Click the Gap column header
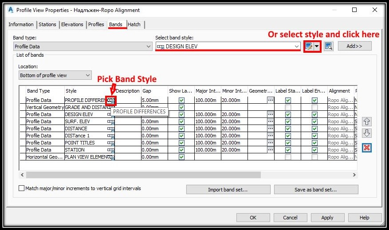389x230 pixels. 154,91
